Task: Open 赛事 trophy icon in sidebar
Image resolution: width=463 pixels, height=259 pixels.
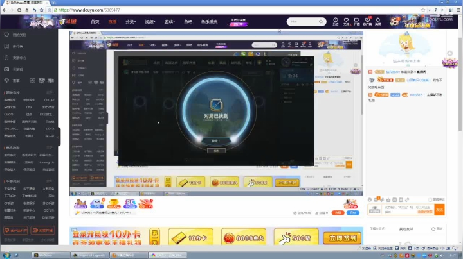Action: (6, 81)
